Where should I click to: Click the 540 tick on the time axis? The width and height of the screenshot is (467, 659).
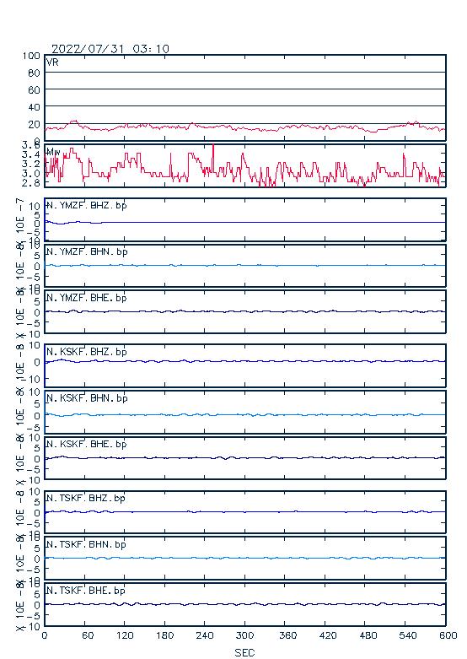coord(407,635)
